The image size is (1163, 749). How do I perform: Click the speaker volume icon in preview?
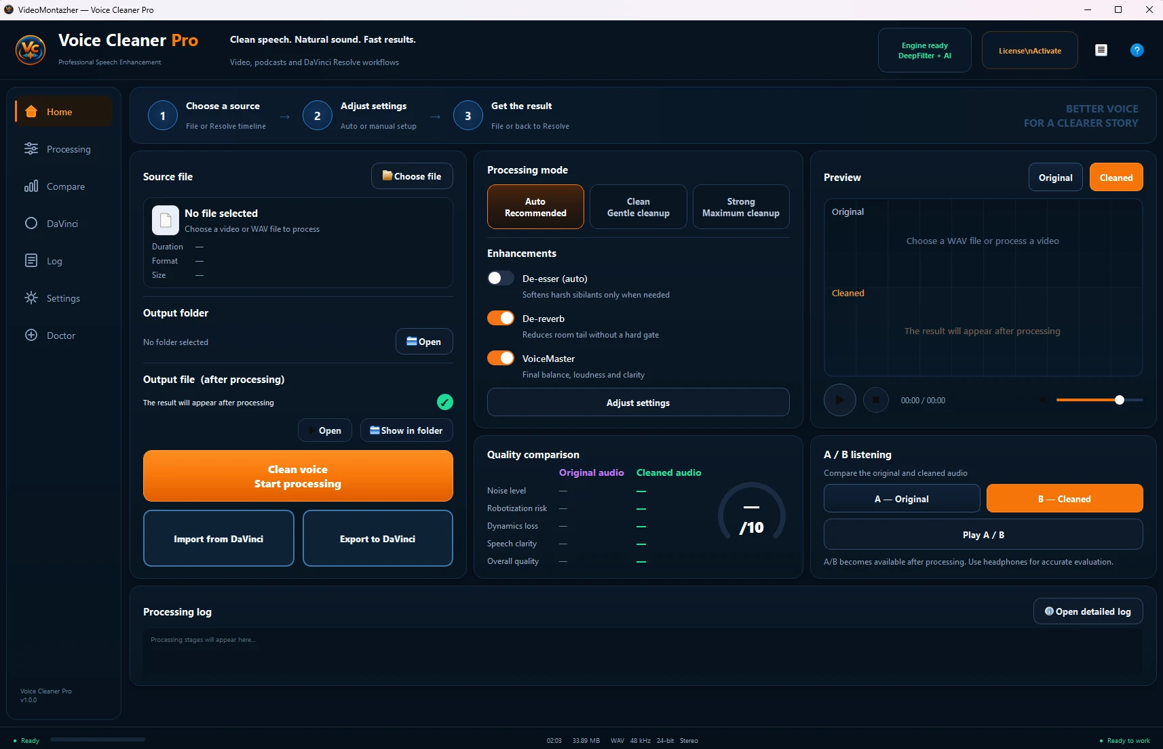point(1044,401)
